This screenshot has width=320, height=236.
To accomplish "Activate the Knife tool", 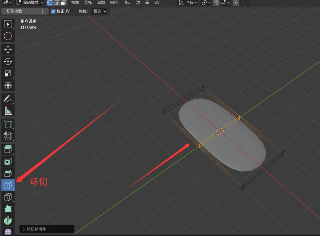I will tap(8, 197).
